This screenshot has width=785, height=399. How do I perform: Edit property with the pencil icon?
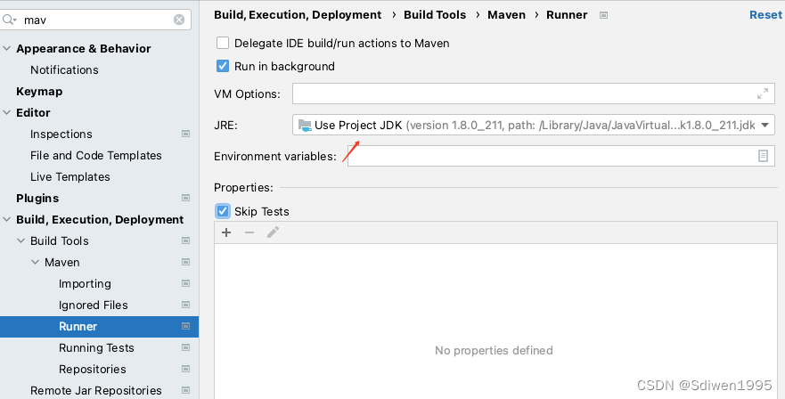click(x=273, y=232)
